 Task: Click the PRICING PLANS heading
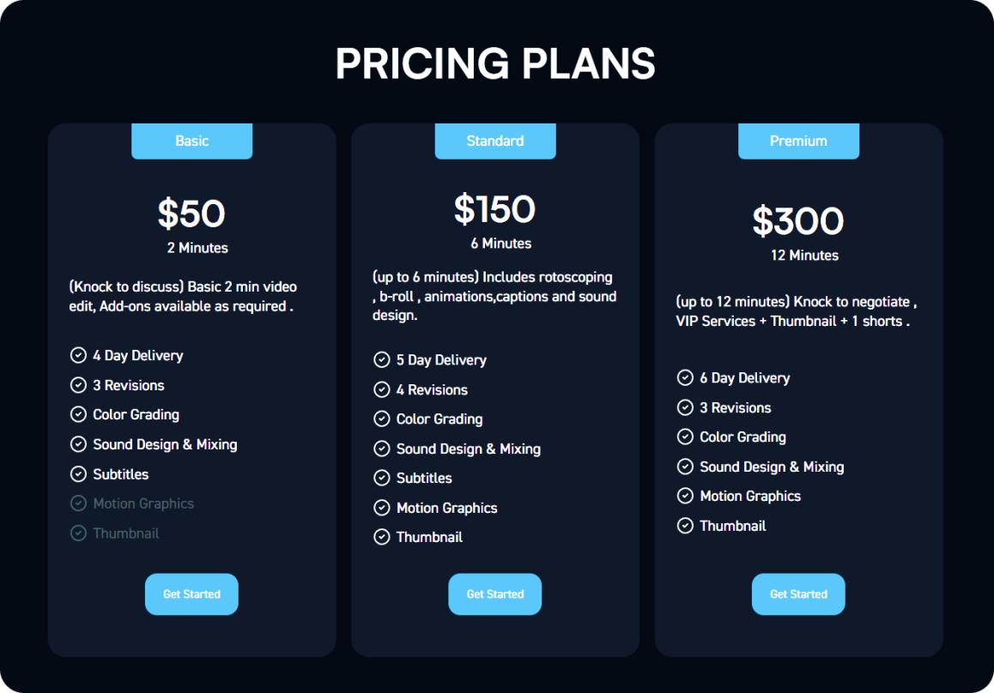495,63
